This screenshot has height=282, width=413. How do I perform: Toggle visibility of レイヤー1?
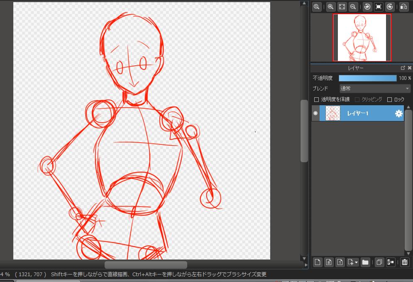coord(316,113)
